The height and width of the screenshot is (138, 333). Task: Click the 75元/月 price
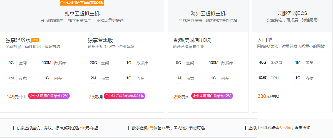pos(96,97)
